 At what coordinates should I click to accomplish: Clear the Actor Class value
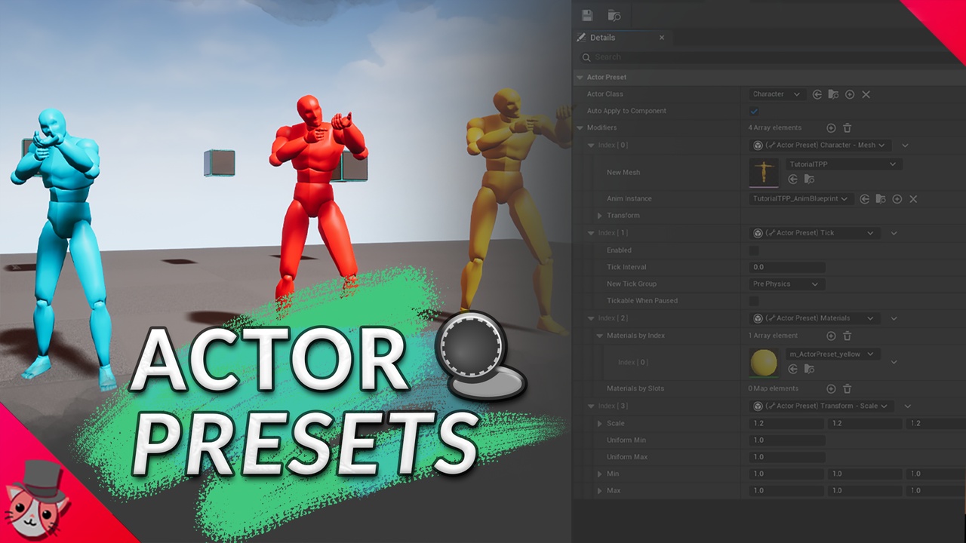(x=866, y=94)
